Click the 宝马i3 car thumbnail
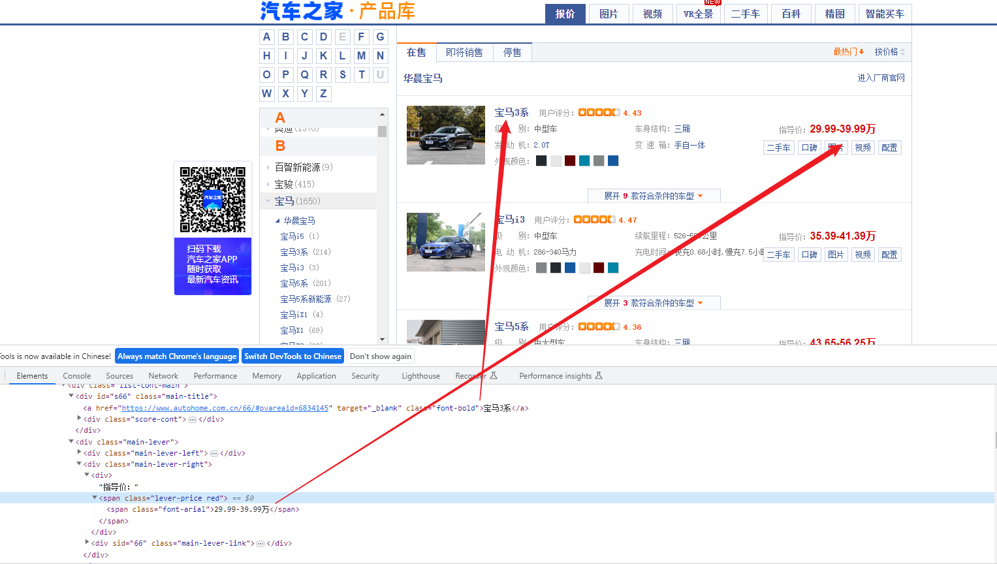This screenshot has height=564, width=997. coord(446,242)
